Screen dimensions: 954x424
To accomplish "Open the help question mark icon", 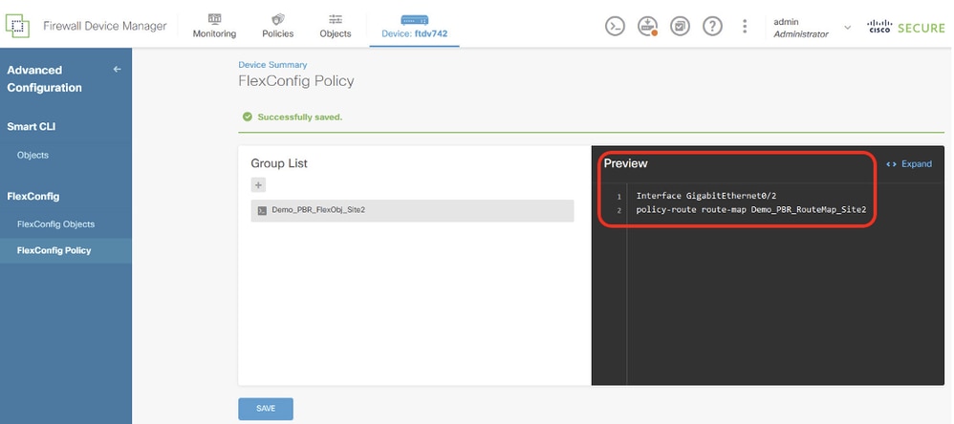I will tap(712, 26).
